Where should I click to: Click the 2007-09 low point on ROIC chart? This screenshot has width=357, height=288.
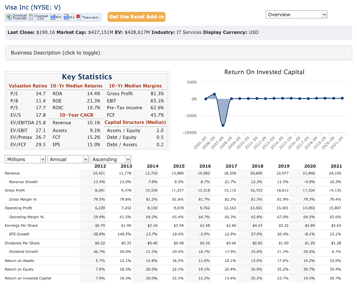(223, 125)
